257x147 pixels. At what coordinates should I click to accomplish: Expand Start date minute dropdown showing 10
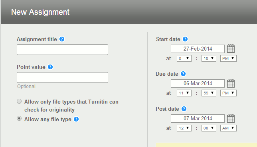point(209,59)
